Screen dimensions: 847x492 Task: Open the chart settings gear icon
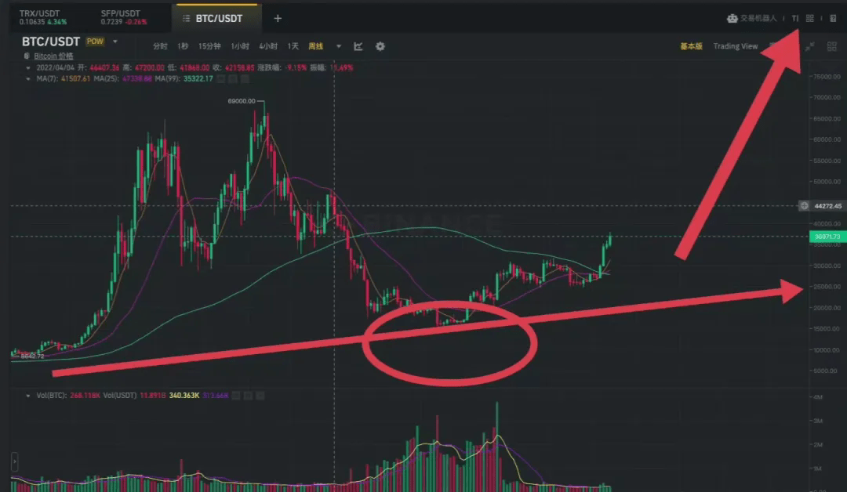[380, 46]
